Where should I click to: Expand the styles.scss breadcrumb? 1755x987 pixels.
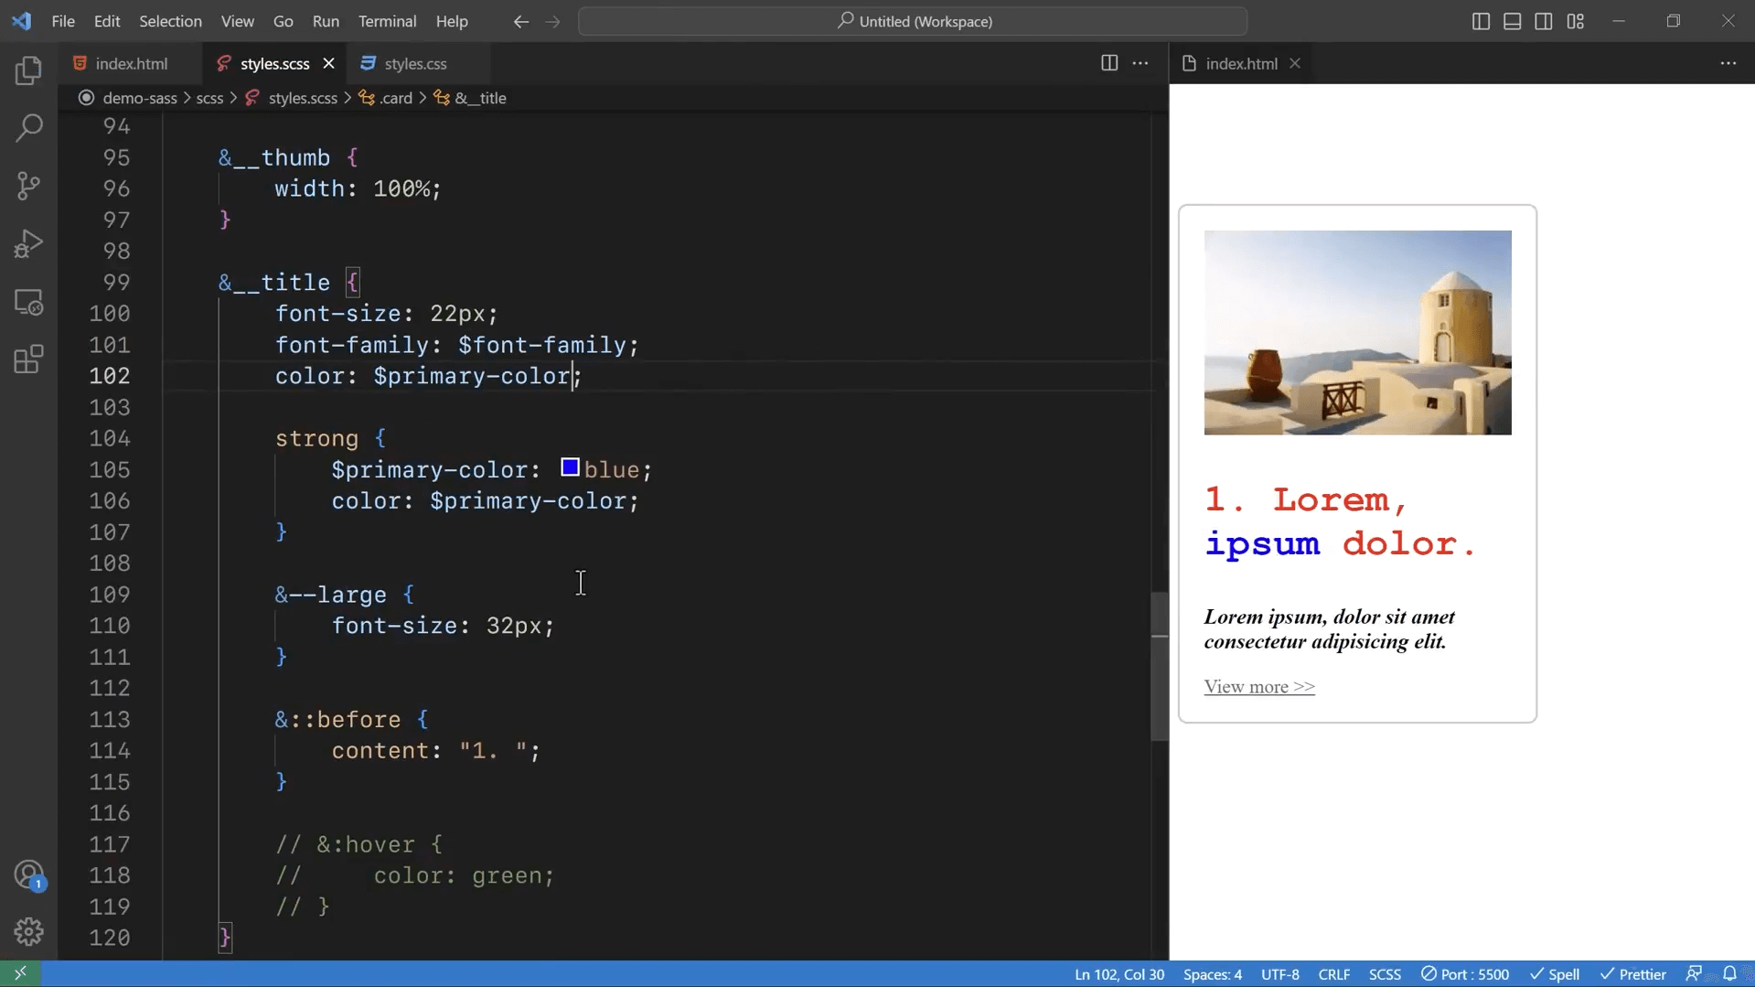[x=302, y=98]
